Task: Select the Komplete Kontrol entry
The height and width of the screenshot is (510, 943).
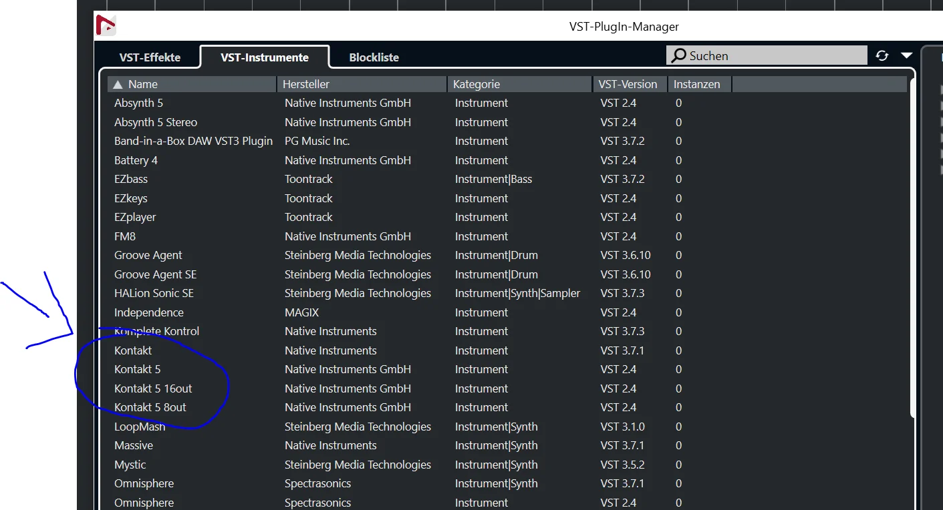Action: (x=508, y=331)
